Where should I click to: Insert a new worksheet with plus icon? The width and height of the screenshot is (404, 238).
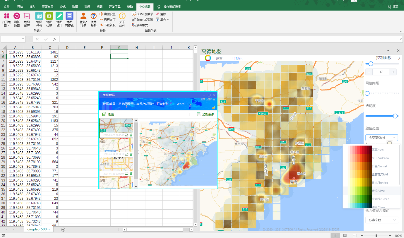pyautogui.click(x=63, y=229)
